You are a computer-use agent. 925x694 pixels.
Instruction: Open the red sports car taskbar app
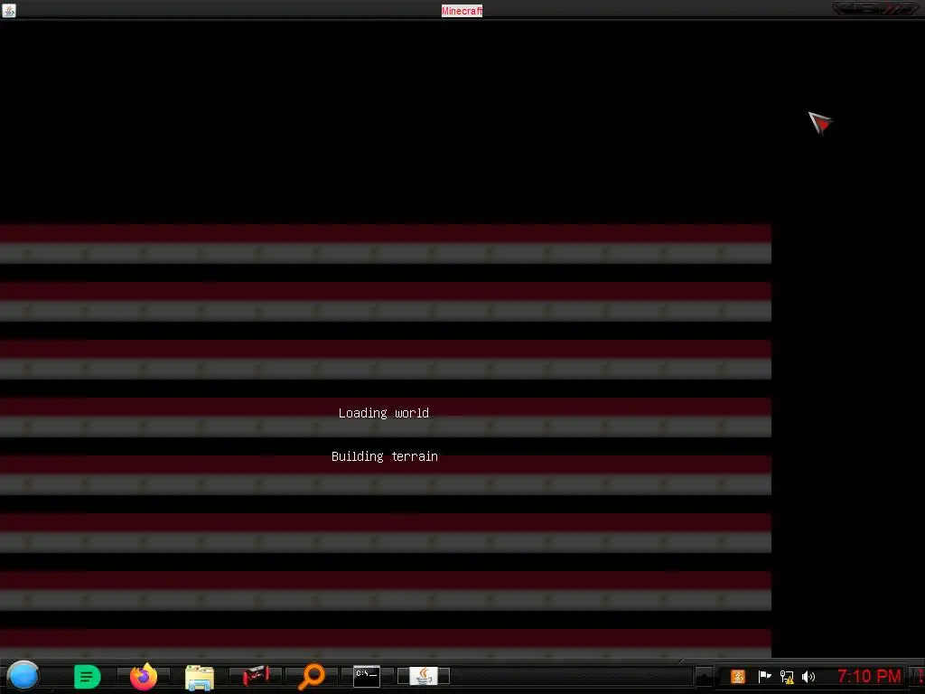click(256, 676)
